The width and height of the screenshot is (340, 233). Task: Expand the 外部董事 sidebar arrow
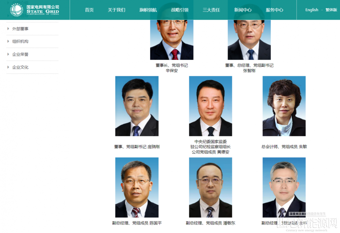pos(8,29)
